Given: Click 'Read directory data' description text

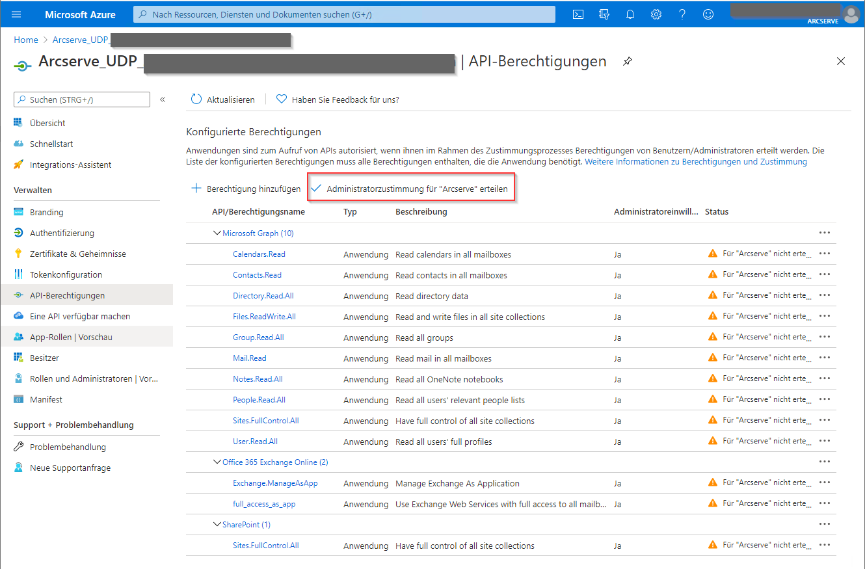Looking at the screenshot, I should [432, 296].
